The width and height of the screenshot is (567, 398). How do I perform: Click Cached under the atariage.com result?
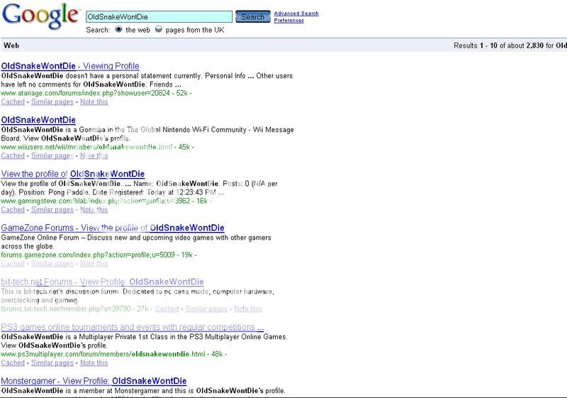[13, 102]
